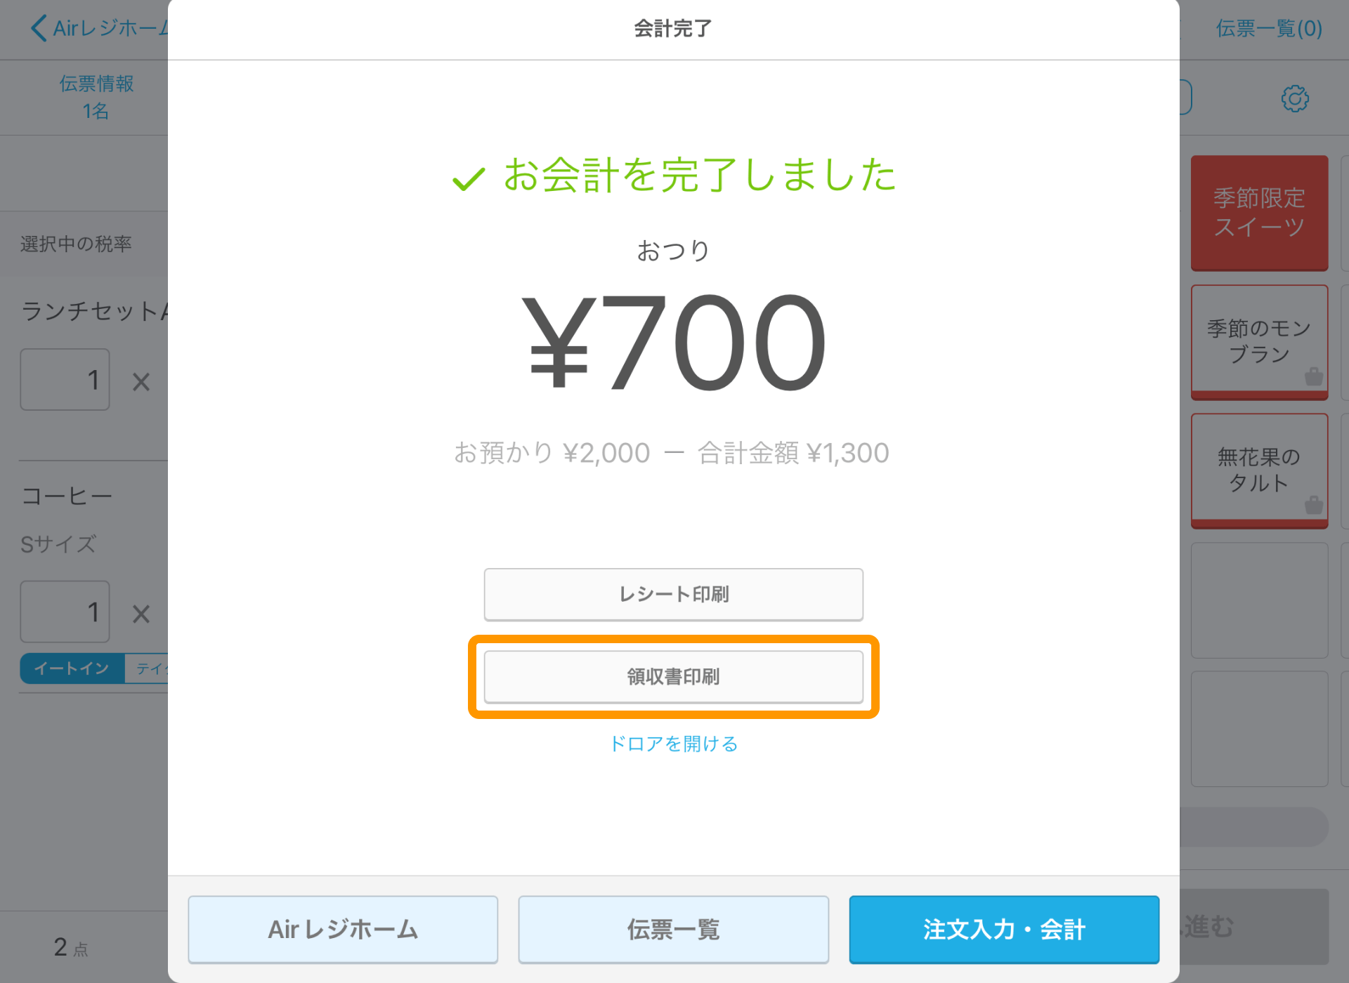Click shopping bag icon on 無花果のタルト tile
Viewport: 1349px width, 983px height.
click(1312, 504)
